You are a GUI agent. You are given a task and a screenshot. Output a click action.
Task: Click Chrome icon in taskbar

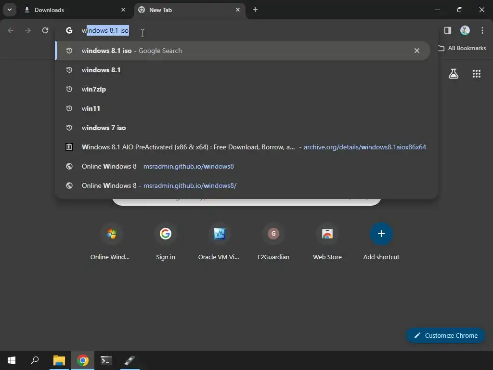pos(83,360)
